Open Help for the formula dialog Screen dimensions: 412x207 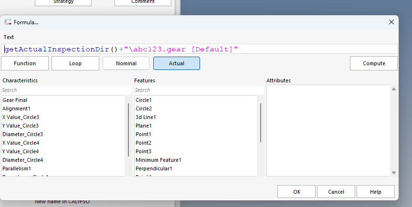pos(376,192)
